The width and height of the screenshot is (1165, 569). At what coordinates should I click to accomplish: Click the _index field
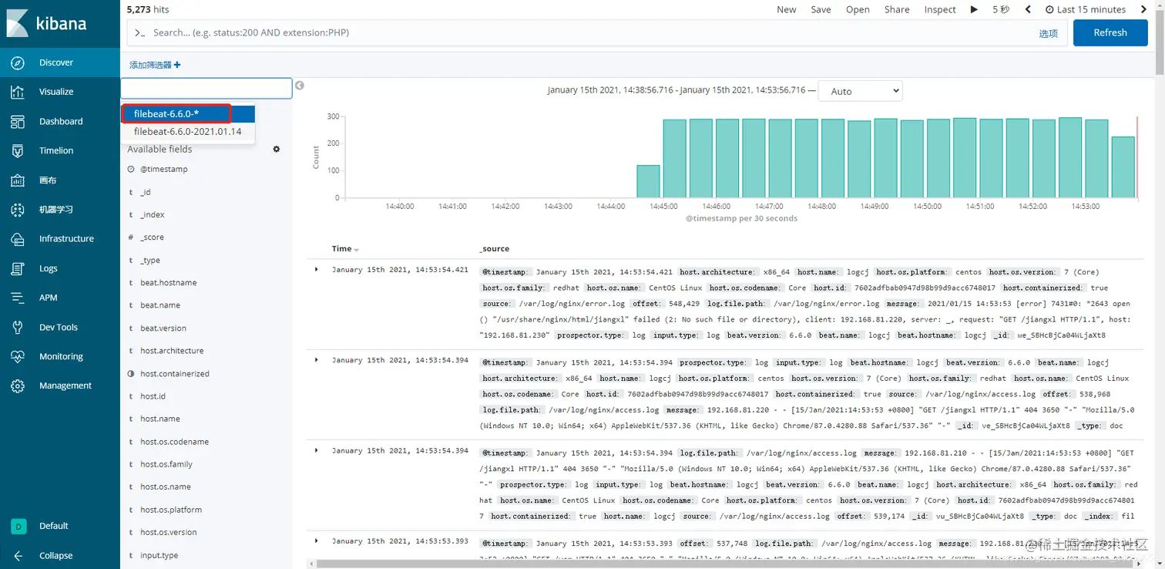point(152,214)
